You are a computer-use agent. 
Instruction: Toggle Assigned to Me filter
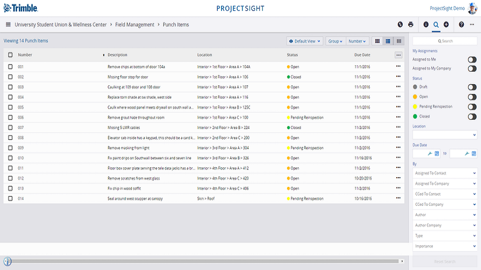click(x=472, y=59)
